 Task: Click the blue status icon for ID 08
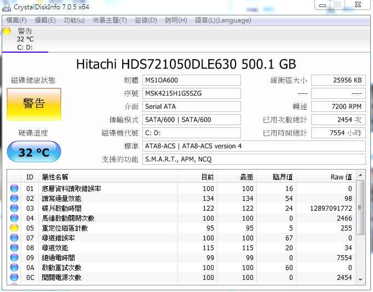(x=14, y=248)
